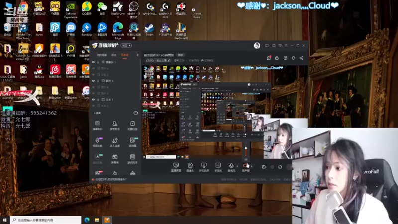This screenshot has width=398, height=224.
Task: Toggle preview eye icon beside settings gear
Action: coord(272,167)
